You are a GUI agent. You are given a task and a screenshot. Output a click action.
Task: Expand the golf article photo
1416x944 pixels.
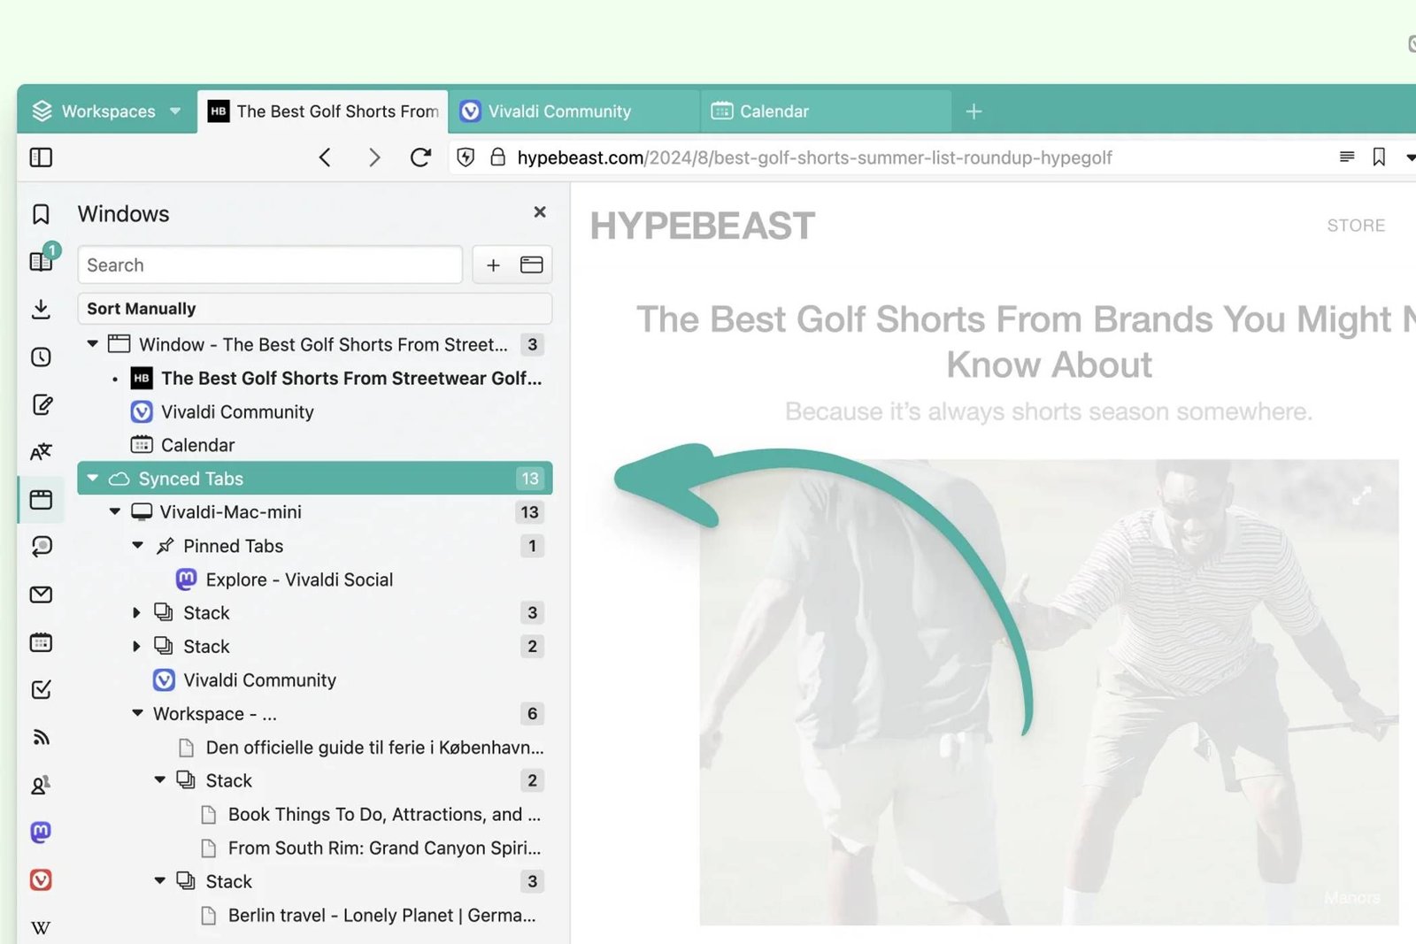point(1361,496)
